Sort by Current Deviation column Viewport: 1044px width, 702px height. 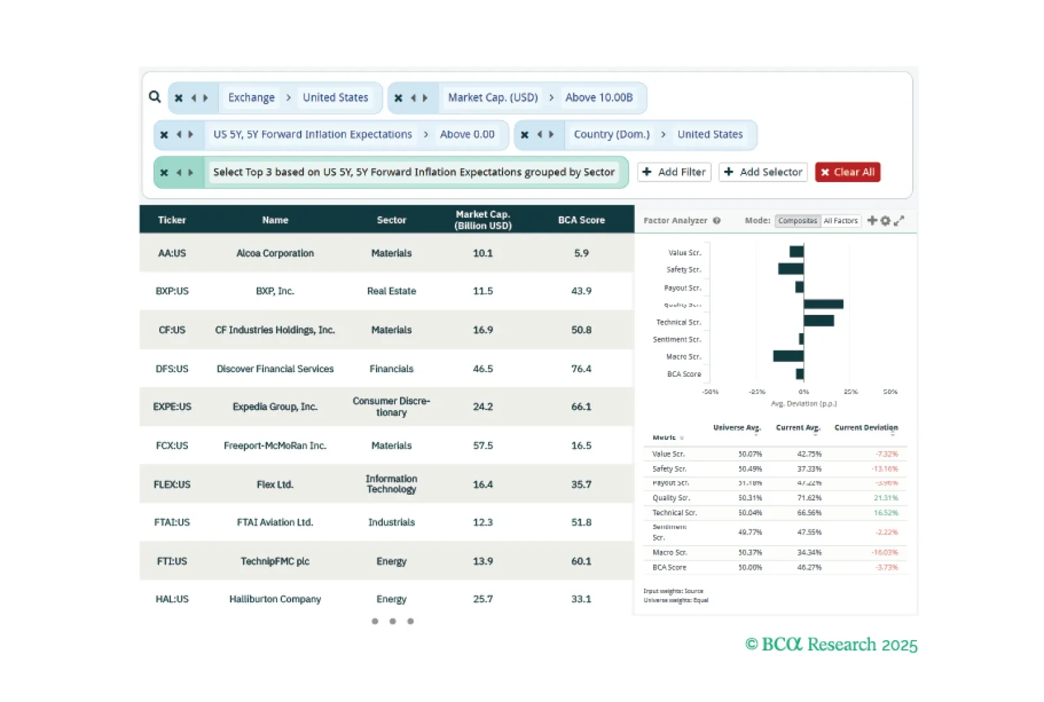coord(866,428)
